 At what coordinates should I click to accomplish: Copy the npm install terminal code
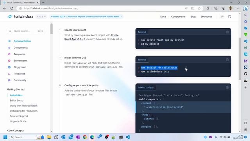tap(227, 60)
